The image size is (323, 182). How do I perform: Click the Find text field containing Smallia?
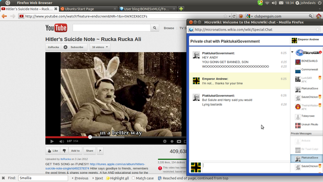click(43, 178)
